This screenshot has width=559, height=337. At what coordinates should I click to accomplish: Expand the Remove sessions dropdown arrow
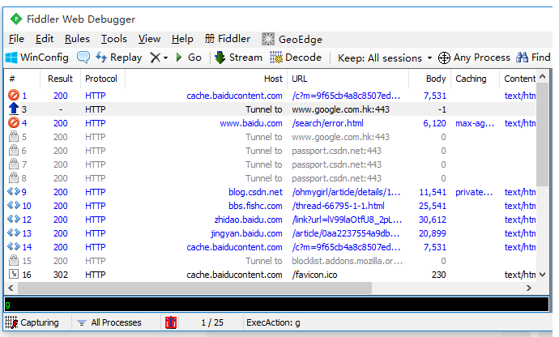coord(165,58)
